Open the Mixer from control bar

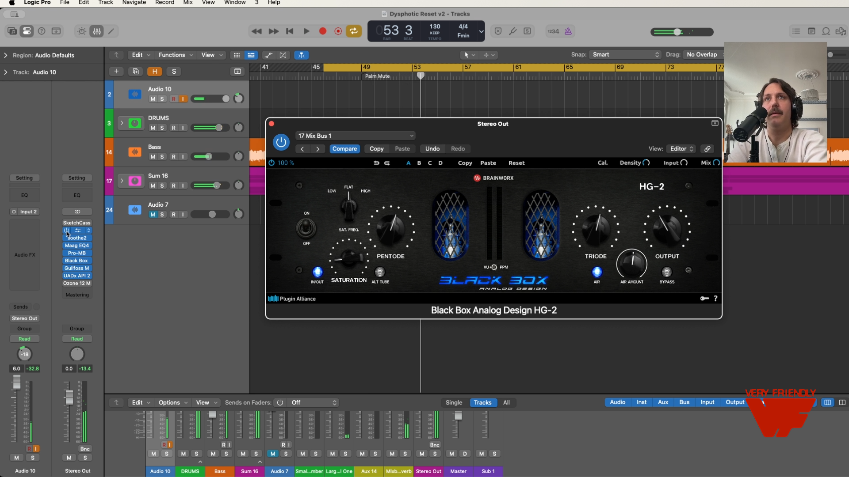pos(97,31)
